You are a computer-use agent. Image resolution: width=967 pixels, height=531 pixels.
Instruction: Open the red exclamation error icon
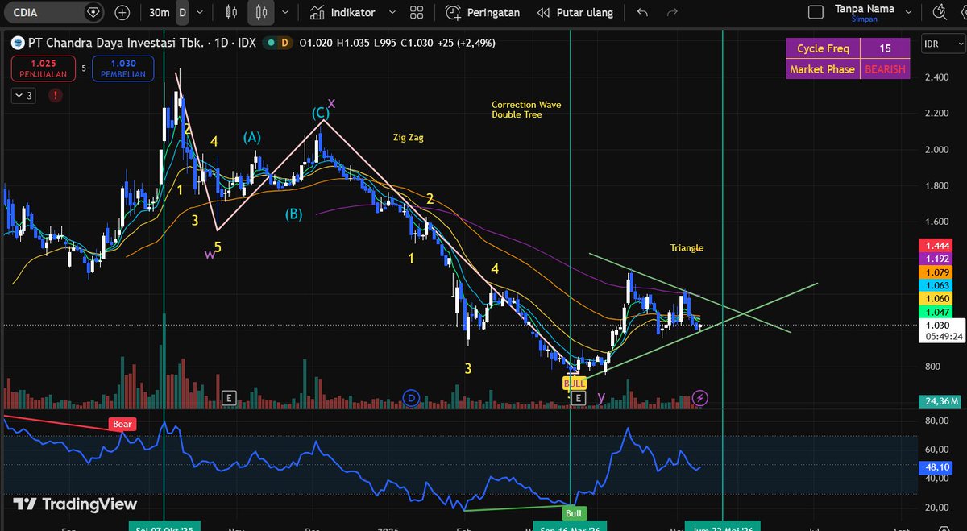55,95
